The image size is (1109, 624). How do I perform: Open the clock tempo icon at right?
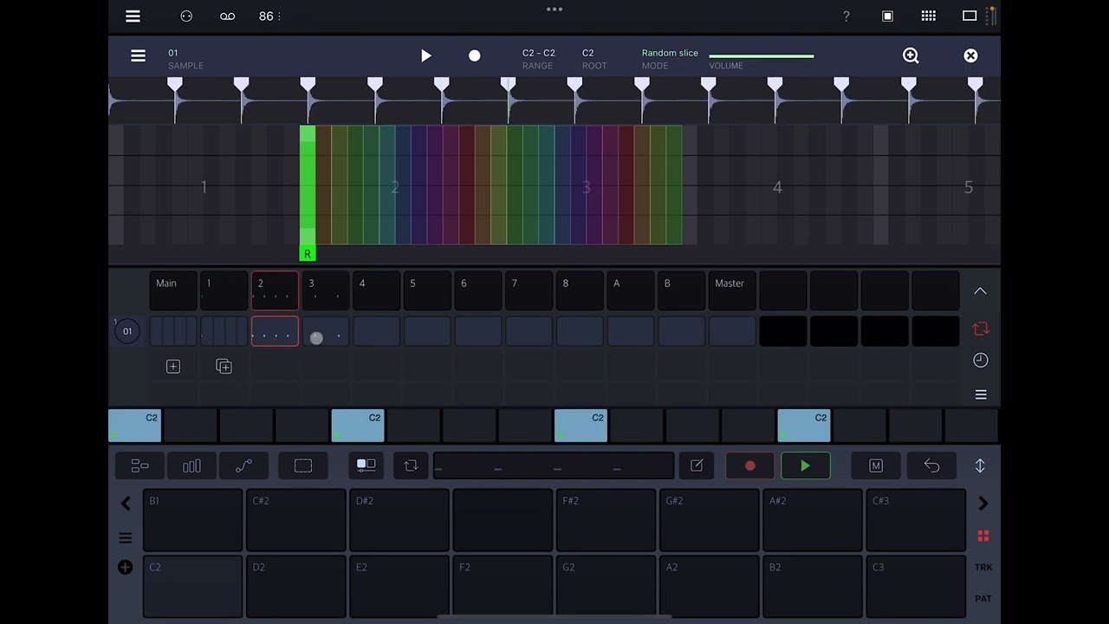click(981, 360)
